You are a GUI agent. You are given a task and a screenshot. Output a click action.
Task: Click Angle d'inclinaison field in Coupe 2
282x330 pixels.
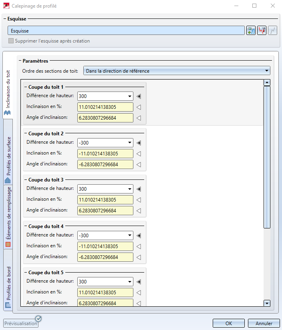105,164
